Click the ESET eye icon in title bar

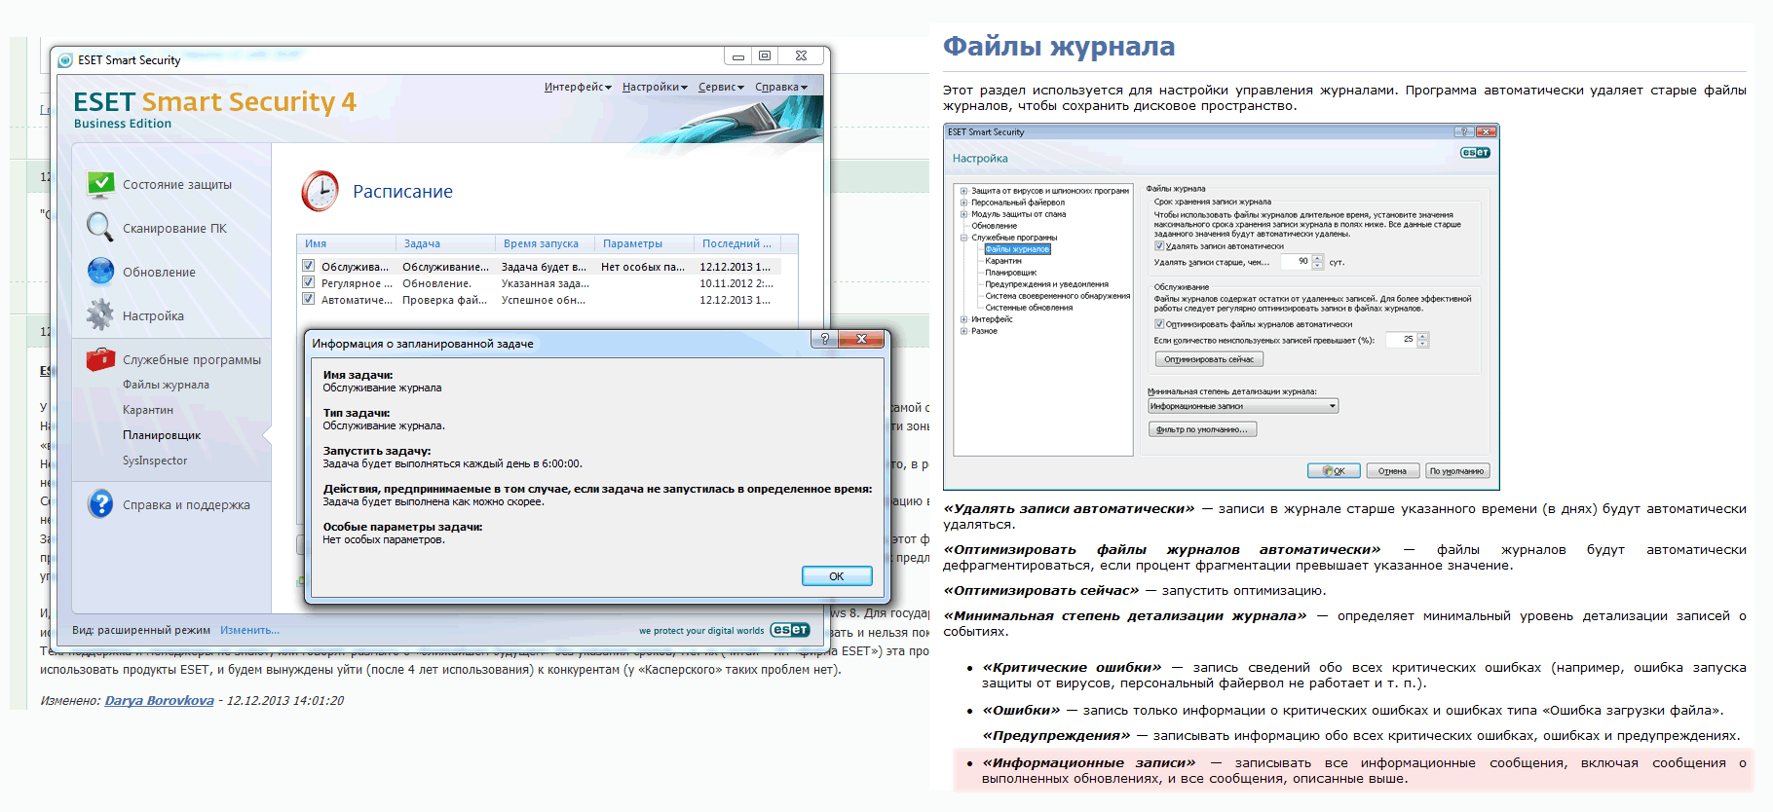coord(65,60)
